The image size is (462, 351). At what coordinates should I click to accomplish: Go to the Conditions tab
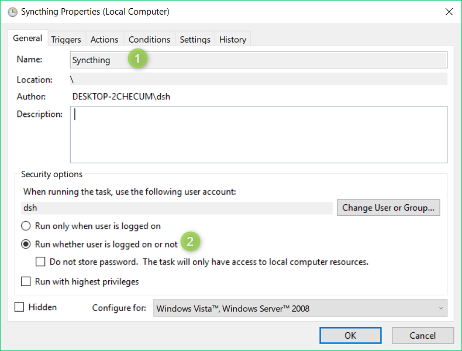point(149,40)
